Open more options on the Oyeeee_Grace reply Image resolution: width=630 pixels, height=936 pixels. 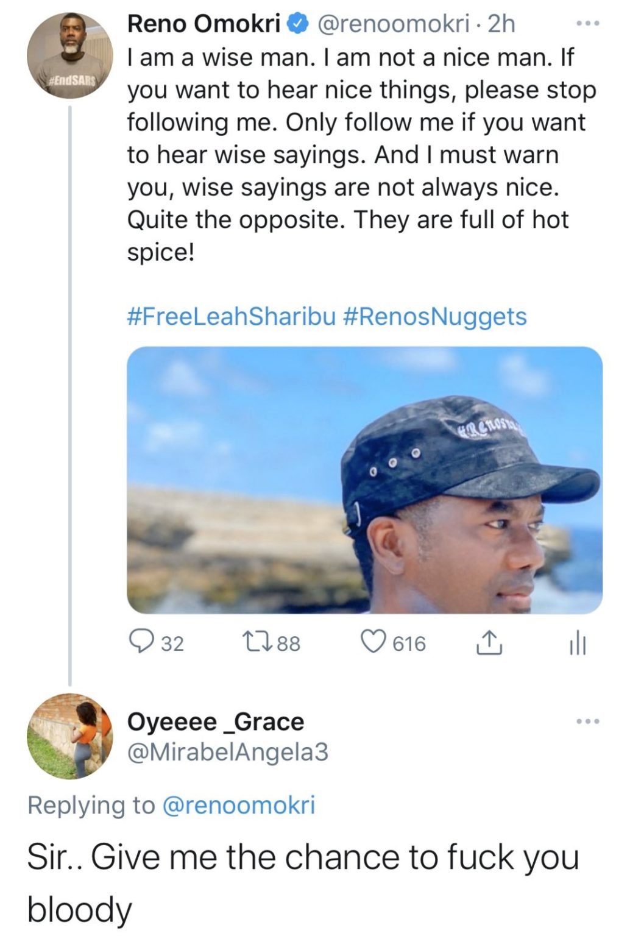coord(588,722)
